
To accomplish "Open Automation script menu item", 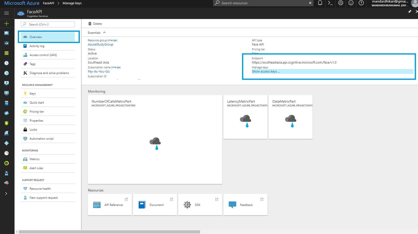I will (x=48, y=139).
